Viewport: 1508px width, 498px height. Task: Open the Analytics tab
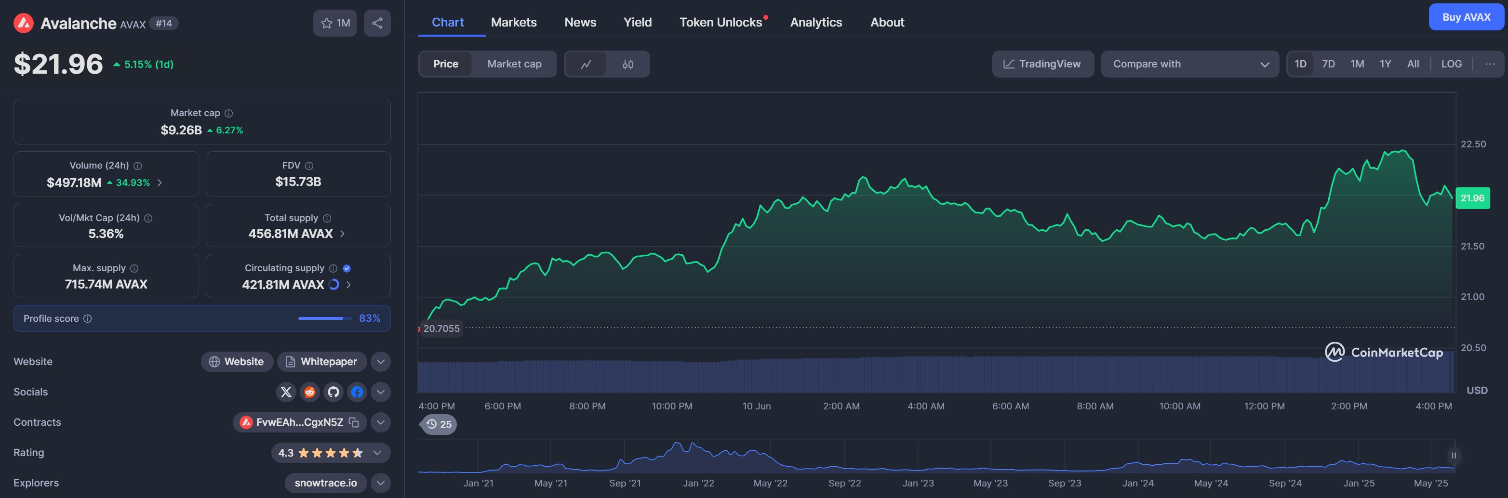click(x=816, y=22)
